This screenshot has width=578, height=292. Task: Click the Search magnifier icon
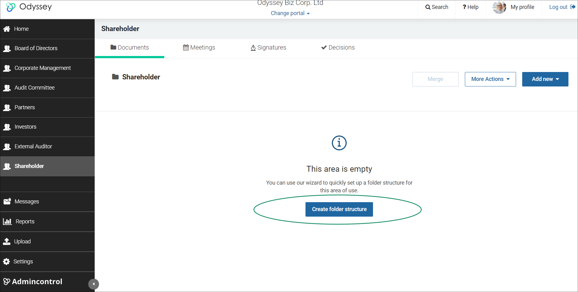click(x=428, y=7)
